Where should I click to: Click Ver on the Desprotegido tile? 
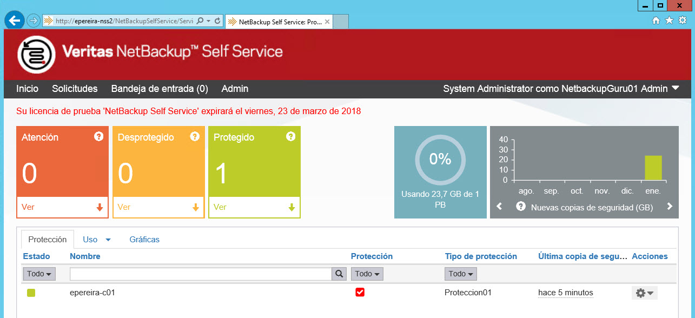124,207
